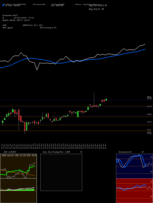Click the long green candle at the lowest dip

27,126
